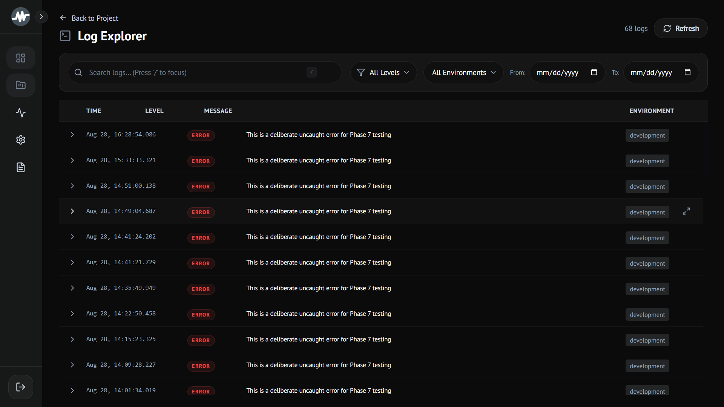Click the ERROR badge on 14:41:24.202 row
Screen dimensions: 724x407
(201, 238)
